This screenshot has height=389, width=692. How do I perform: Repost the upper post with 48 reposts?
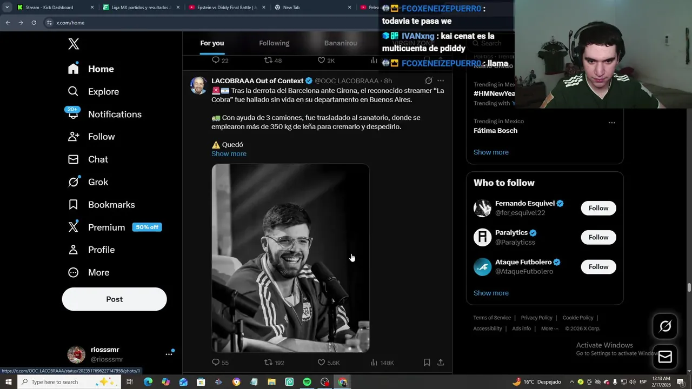point(273,61)
